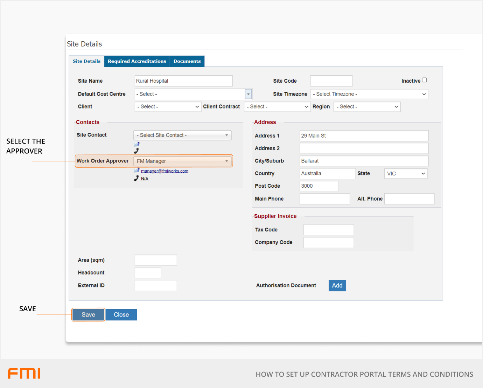Expand the Region dropdown
Image resolution: width=483 pixels, height=388 pixels.
point(367,107)
